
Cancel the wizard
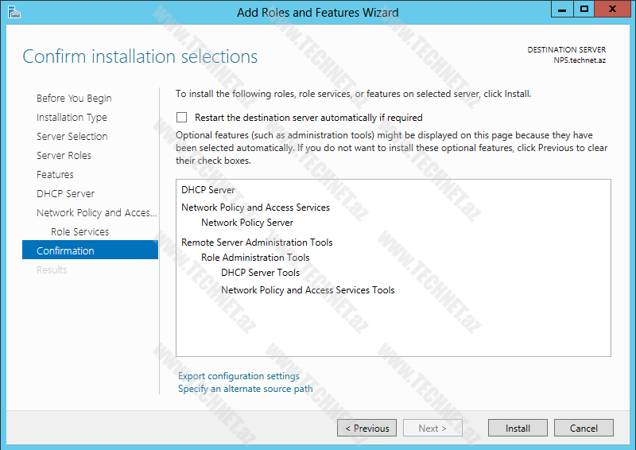click(583, 428)
